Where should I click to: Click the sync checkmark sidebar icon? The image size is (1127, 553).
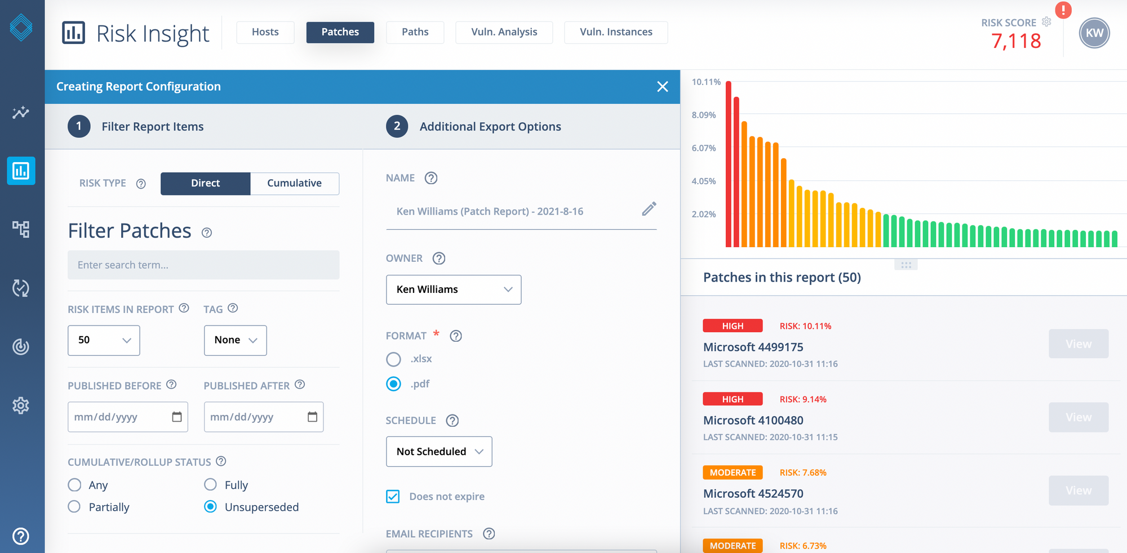coord(21,288)
